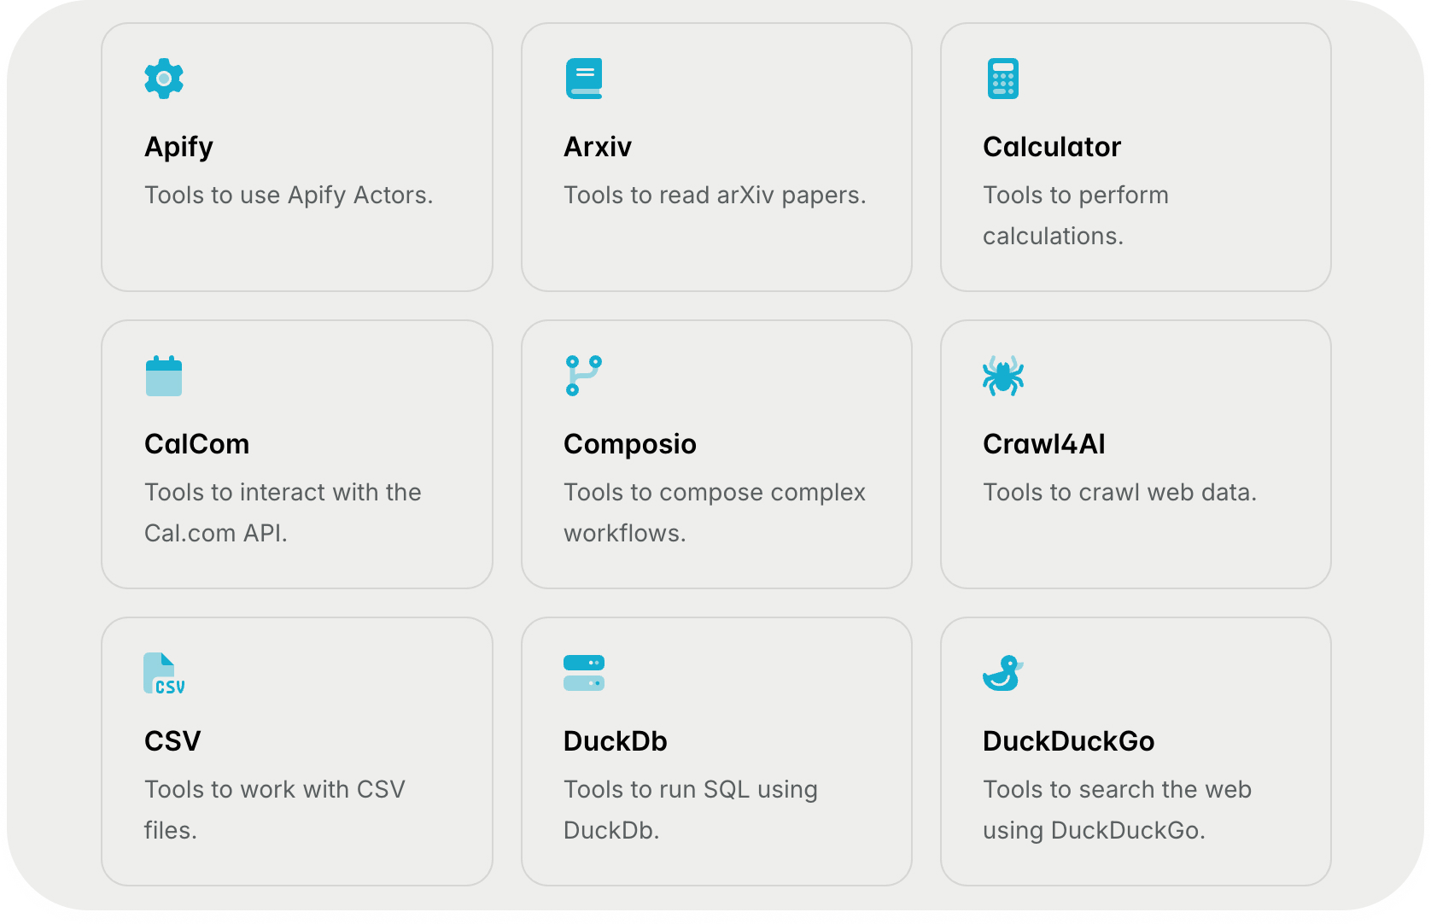Click the DuckDuckGo duck icon

pos(1003,673)
